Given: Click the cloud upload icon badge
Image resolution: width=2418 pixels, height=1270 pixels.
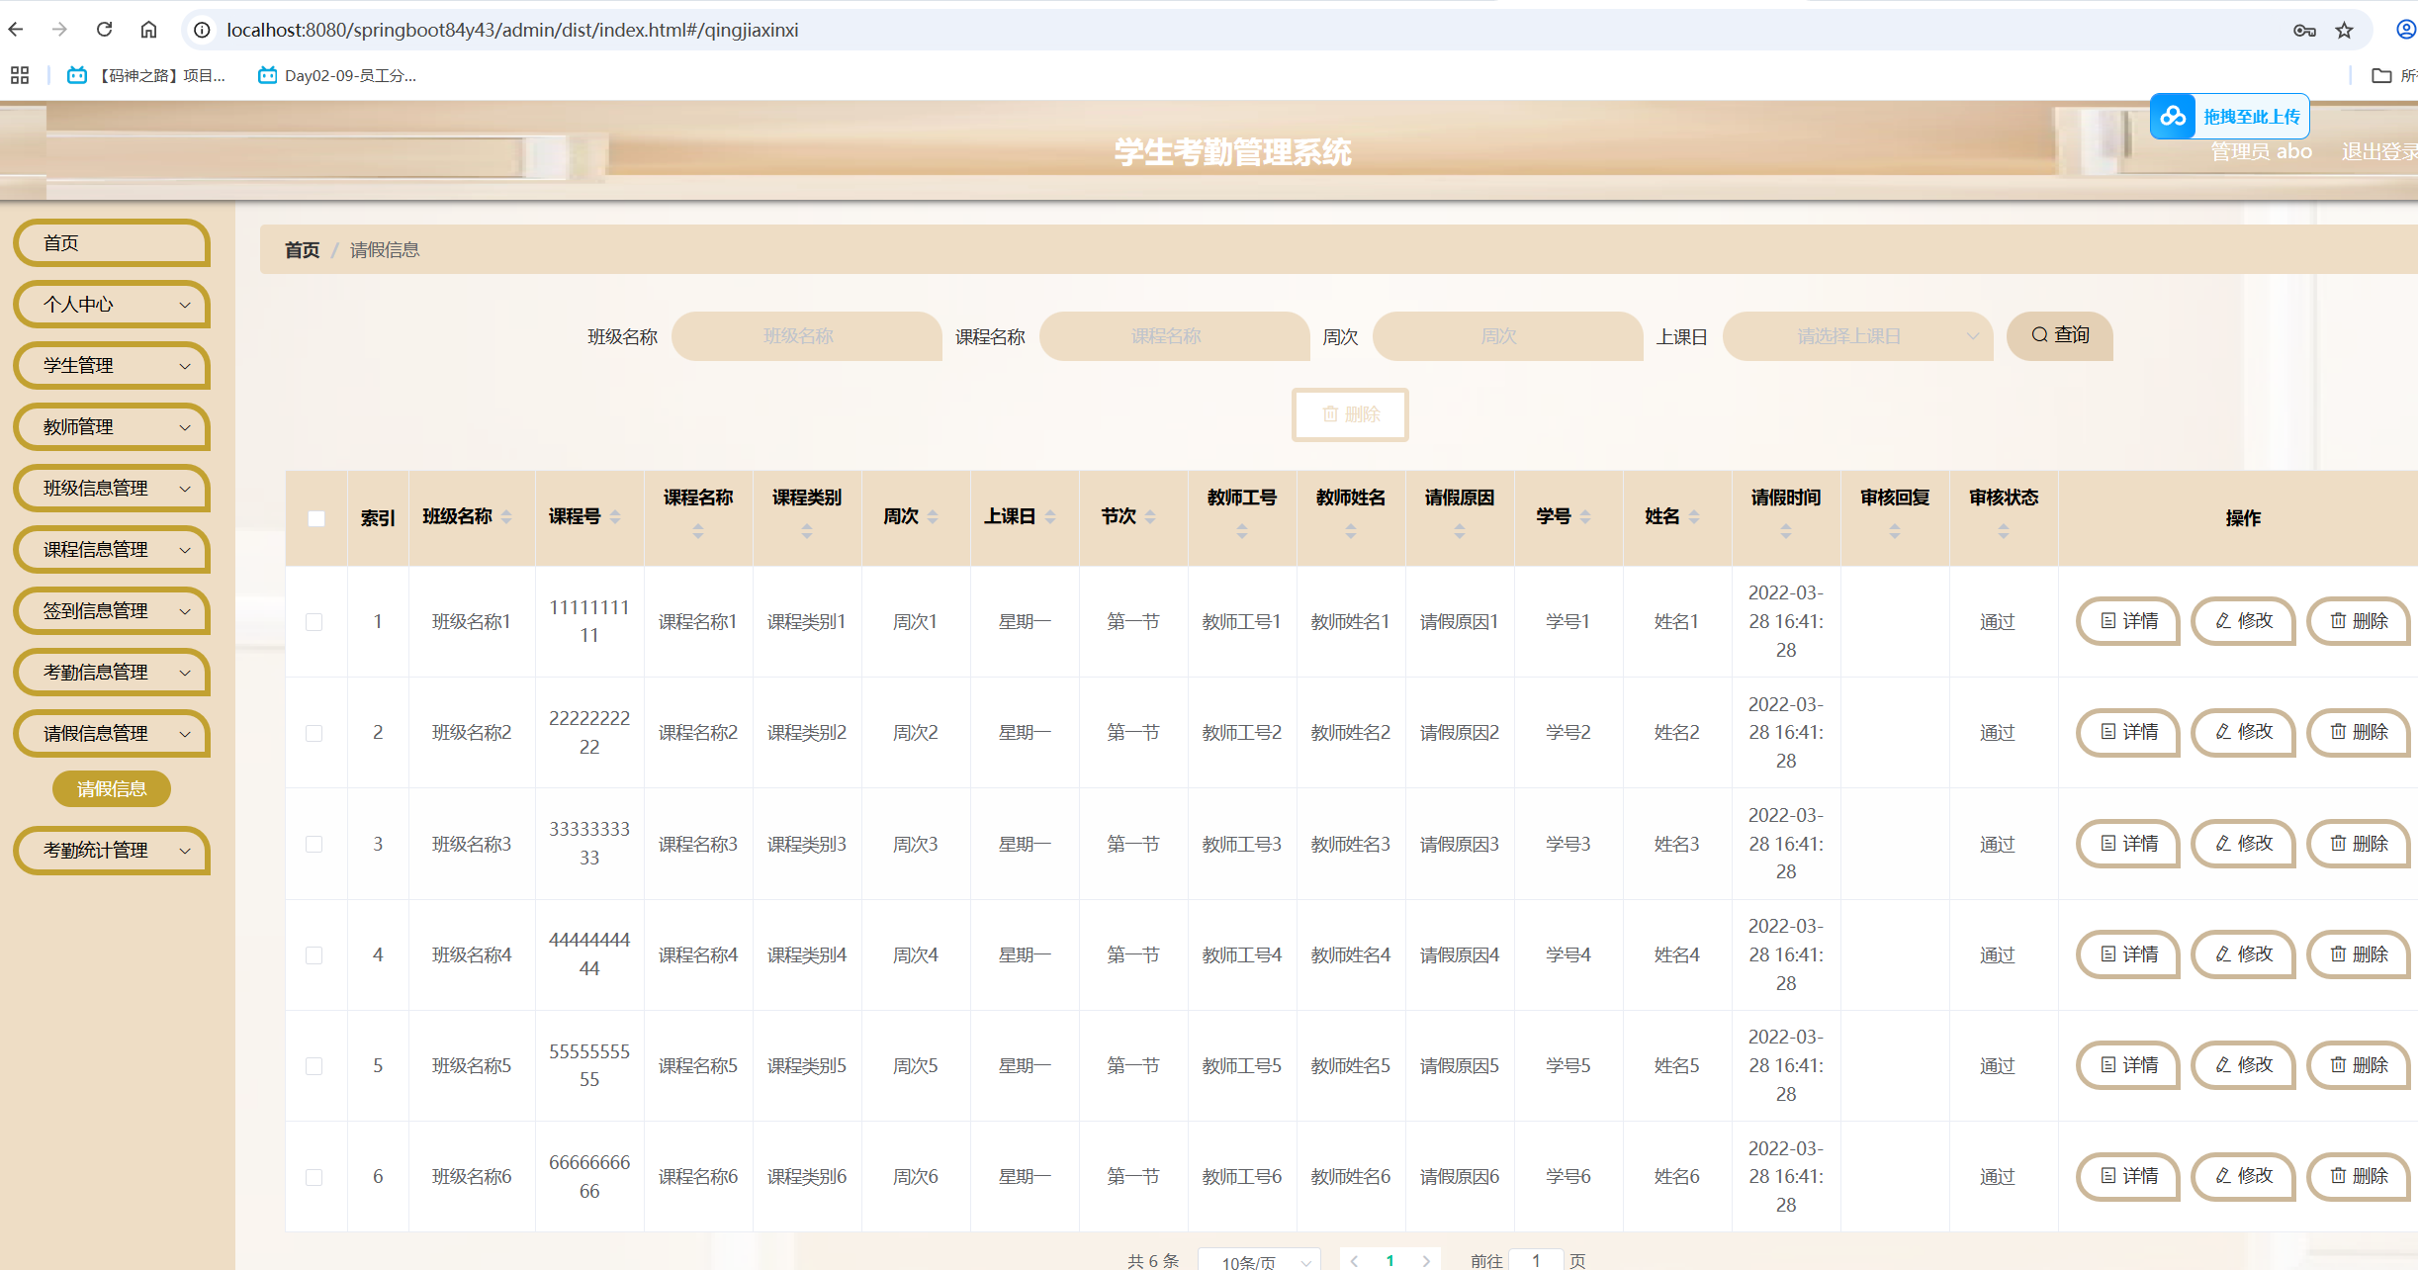Looking at the screenshot, I should pos(2173,117).
